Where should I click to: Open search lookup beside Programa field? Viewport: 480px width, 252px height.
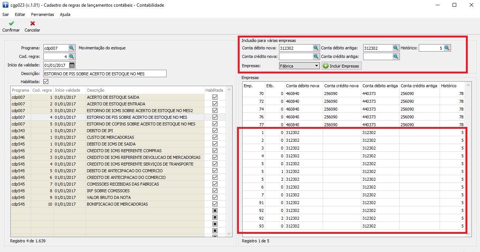72,48
